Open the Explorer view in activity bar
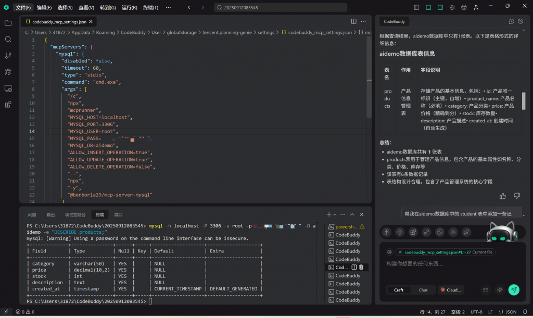The image size is (533, 318). [8, 23]
